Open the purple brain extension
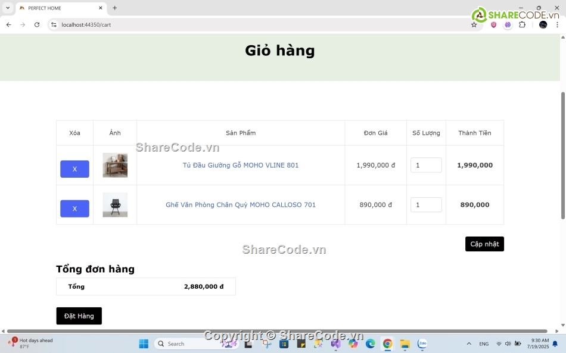This screenshot has width=566, height=353. click(x=508, y=25)
